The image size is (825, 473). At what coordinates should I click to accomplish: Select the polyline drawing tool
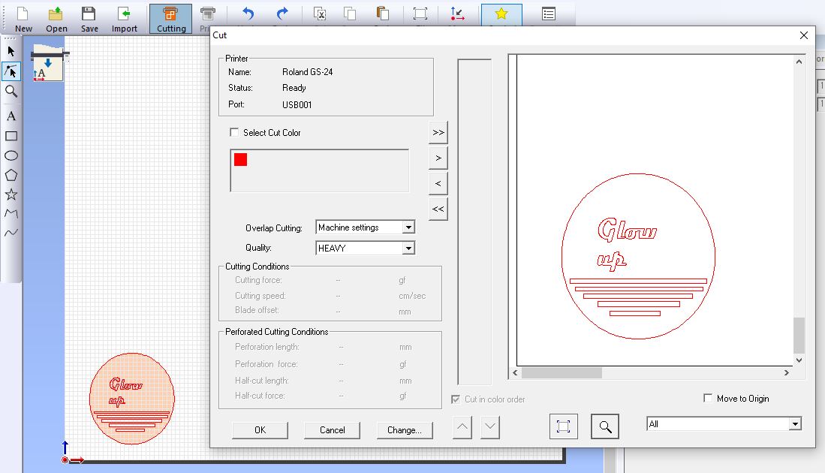click(x=11, y=214)
